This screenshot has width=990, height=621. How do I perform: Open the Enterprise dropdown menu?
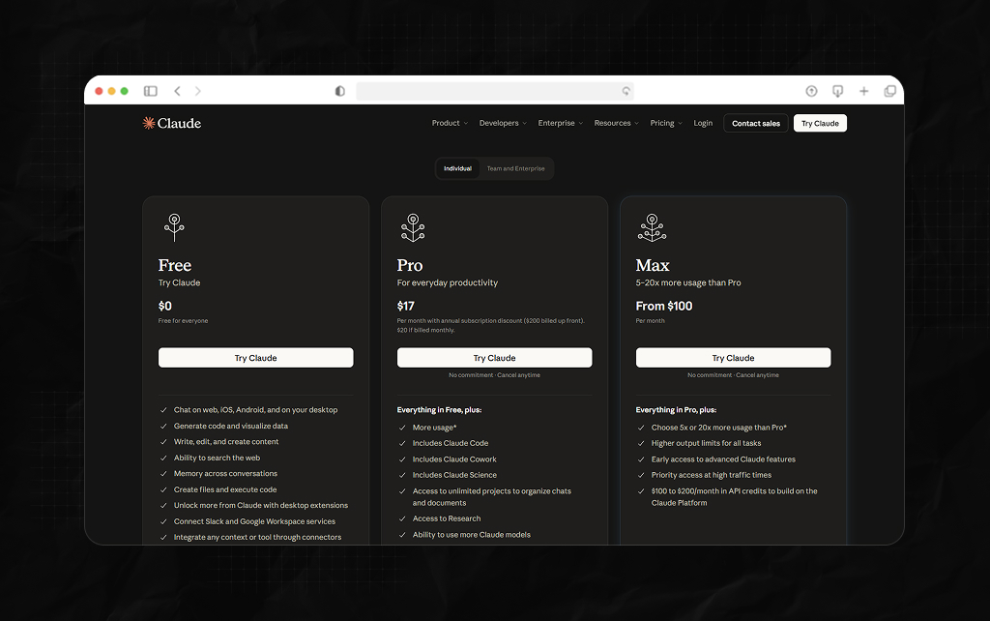point(560,123)
